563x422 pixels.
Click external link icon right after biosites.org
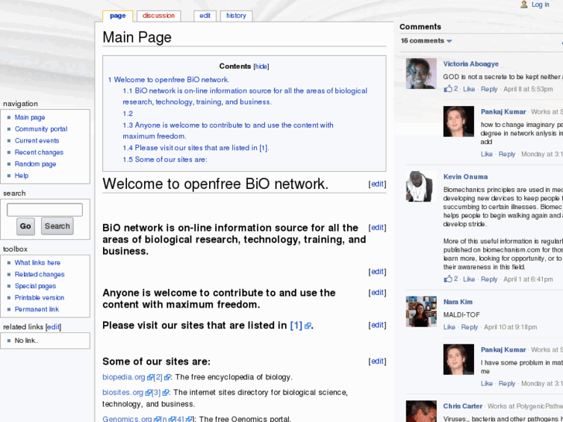pos(148,393)
